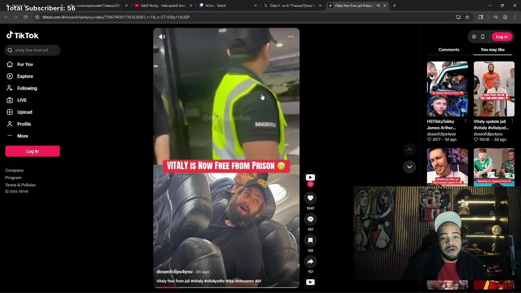The width and height of the screenshot is (521, 293).
Task: Expand the Terms & Policies section
Action: (20, 185)
